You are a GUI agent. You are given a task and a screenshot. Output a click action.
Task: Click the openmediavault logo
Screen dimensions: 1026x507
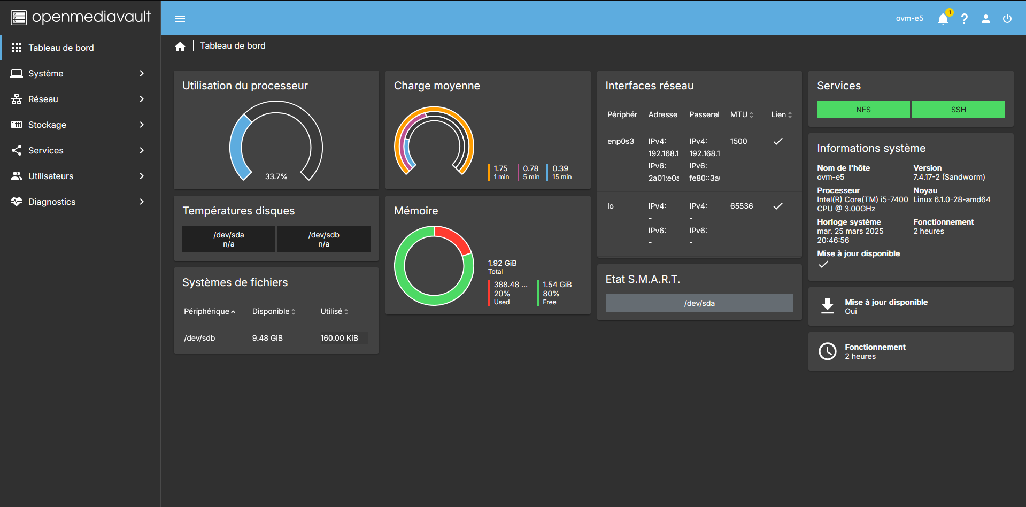pyautogui.click(x=80, y=17)
